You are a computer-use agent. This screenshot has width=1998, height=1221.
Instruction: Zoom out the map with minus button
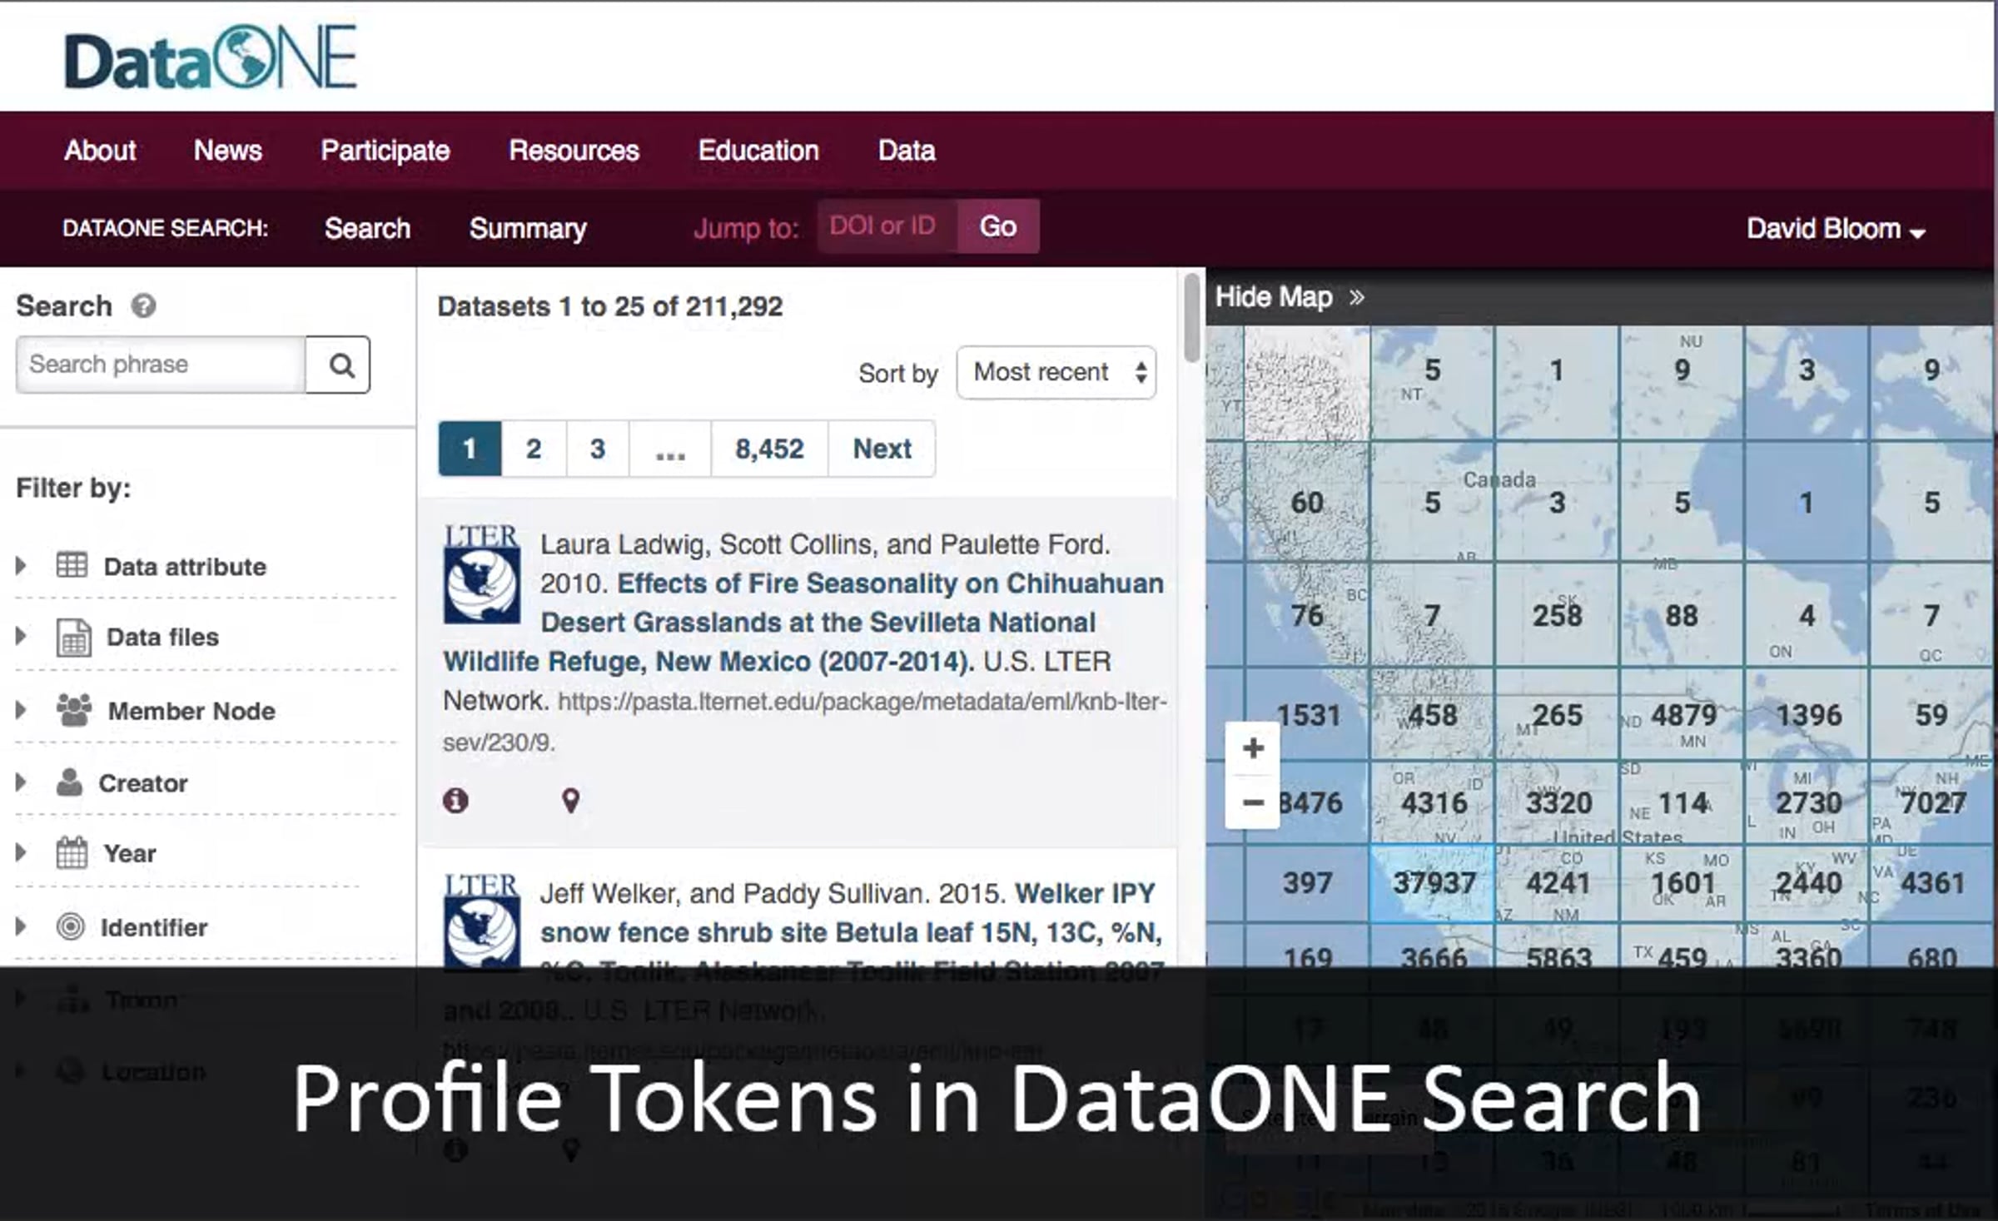coord(1253,803)
